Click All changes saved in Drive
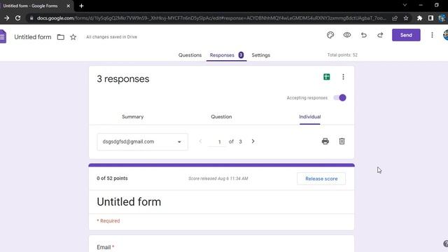The width and height of the screenshot is (448, 252). [112, 37]
